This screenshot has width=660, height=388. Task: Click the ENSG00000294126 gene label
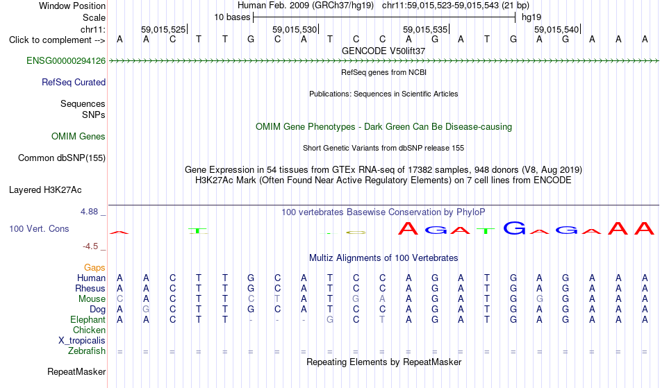tap(66, 61)
